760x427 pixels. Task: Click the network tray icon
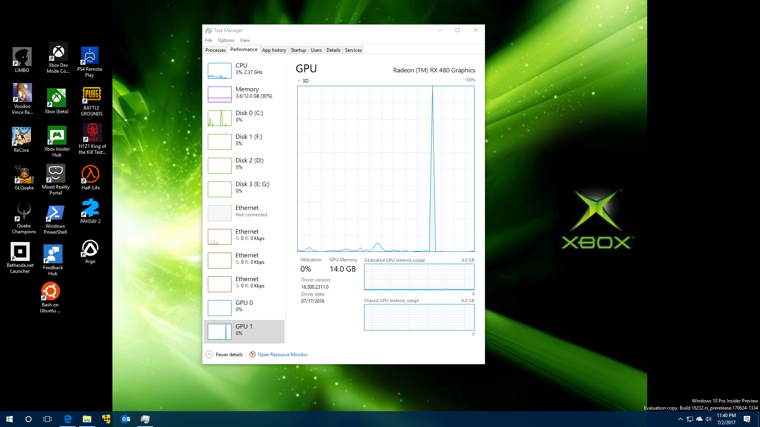(690, 419)
